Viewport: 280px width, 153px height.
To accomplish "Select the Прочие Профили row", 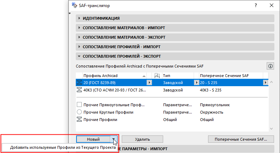I will (x=172, y=119).
